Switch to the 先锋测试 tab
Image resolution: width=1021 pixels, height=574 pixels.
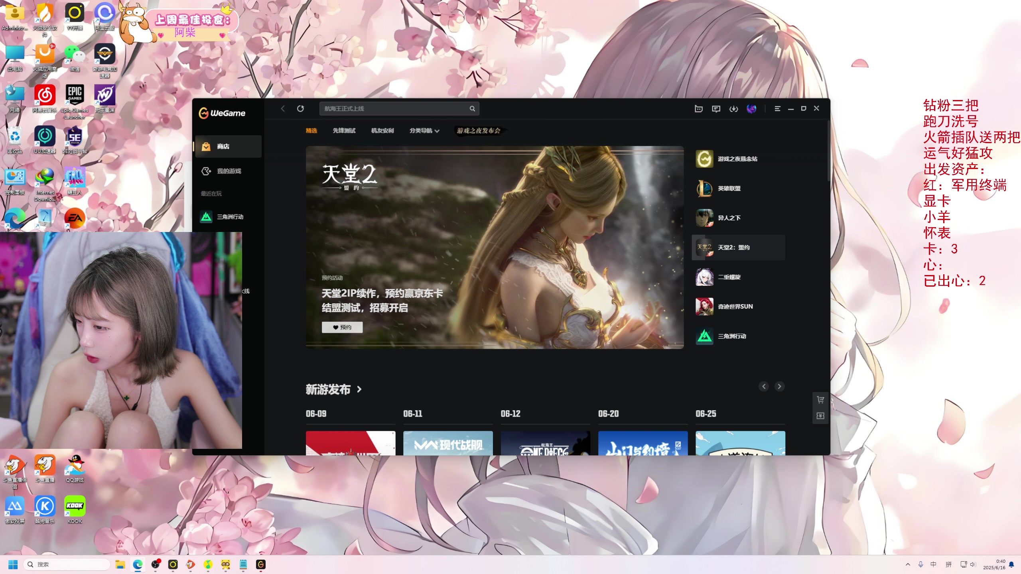(x=344, y=131)
